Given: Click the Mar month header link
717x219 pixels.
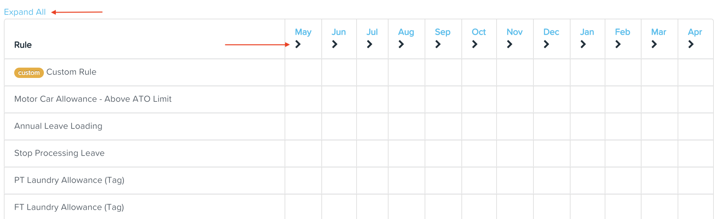Looking at the screenshot, I should (659, 32).
